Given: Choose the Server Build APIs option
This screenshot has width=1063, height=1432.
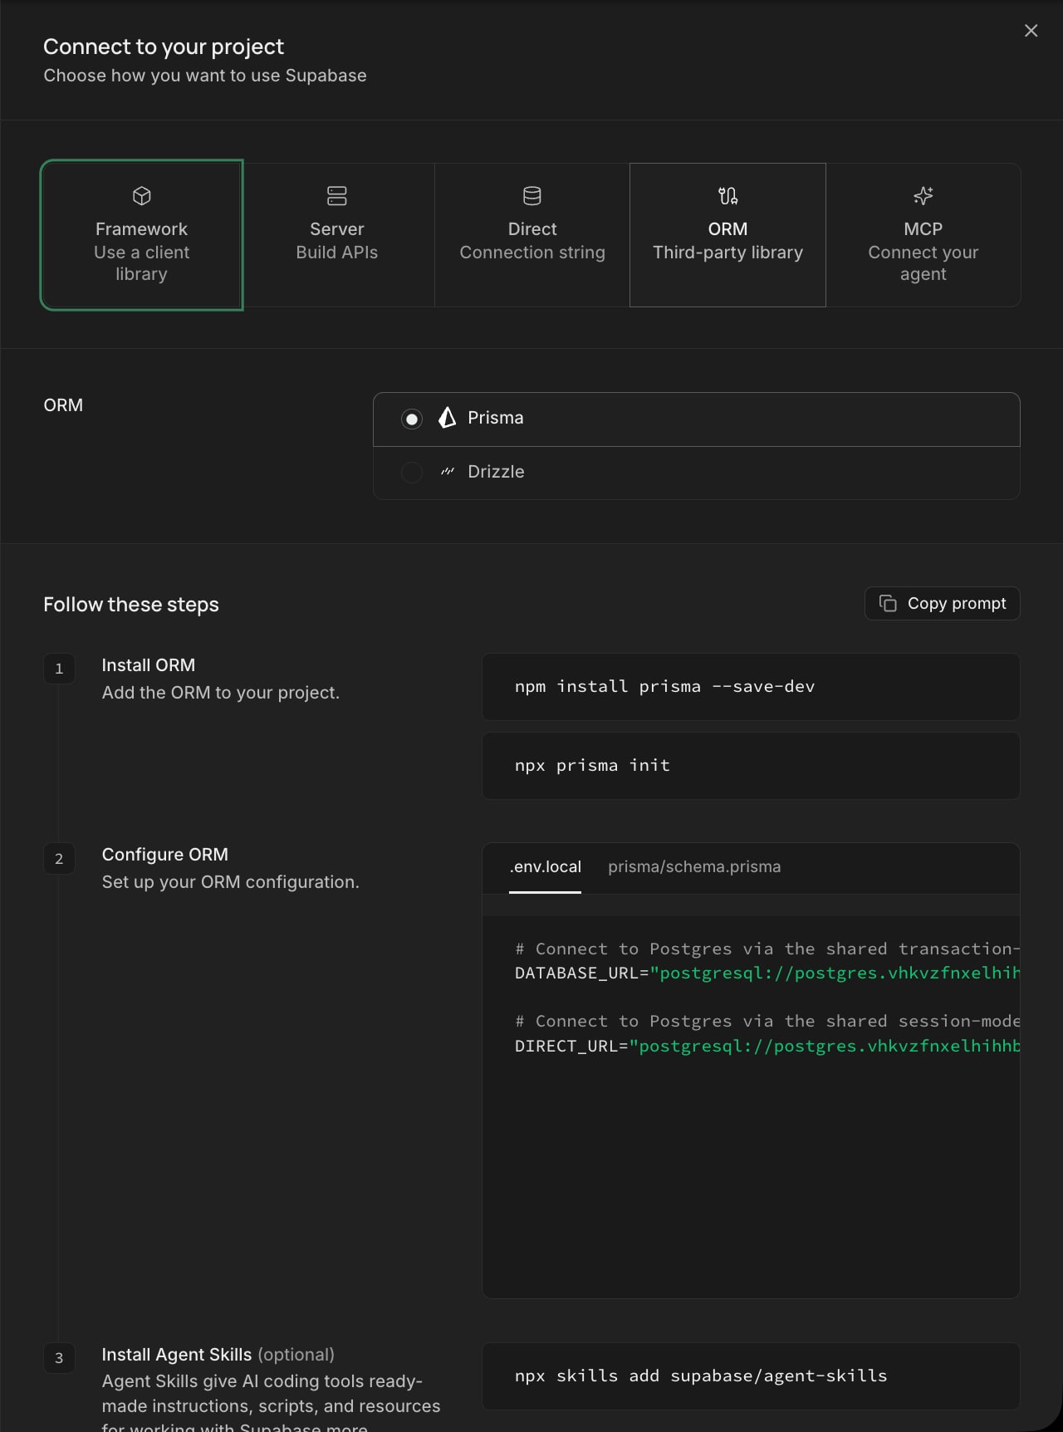Looking at the screenshot, I should click(x=337, y=235).
